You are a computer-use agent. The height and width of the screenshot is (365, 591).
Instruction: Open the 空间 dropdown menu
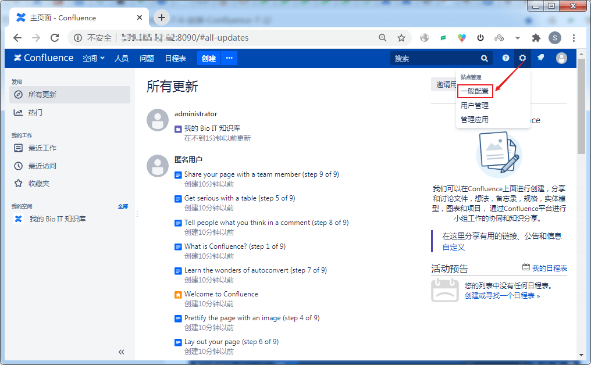coord(94,58)
